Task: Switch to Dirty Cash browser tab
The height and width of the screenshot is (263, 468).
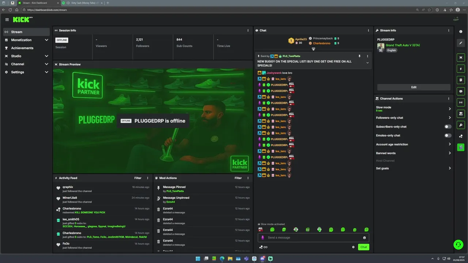Action: (82, 3)
